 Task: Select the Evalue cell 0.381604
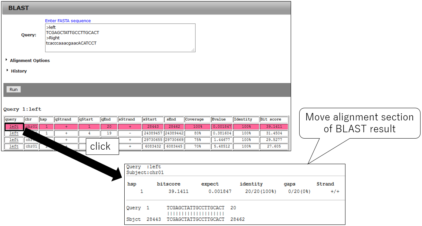click(x=222, y=133)
